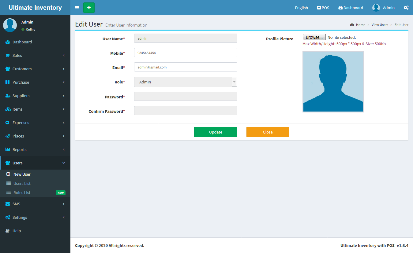Image resolution: width=413 pixels, height=253 pixels.
Task: Click the View Users breadcrumb link
Action: click(380, 25)
